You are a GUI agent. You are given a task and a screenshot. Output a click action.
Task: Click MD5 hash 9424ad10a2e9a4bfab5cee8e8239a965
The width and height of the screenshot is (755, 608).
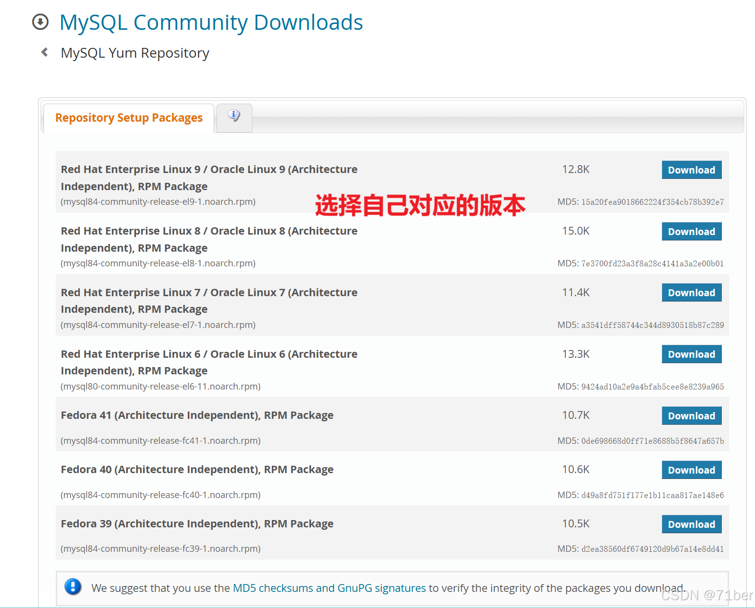[652, 387]
